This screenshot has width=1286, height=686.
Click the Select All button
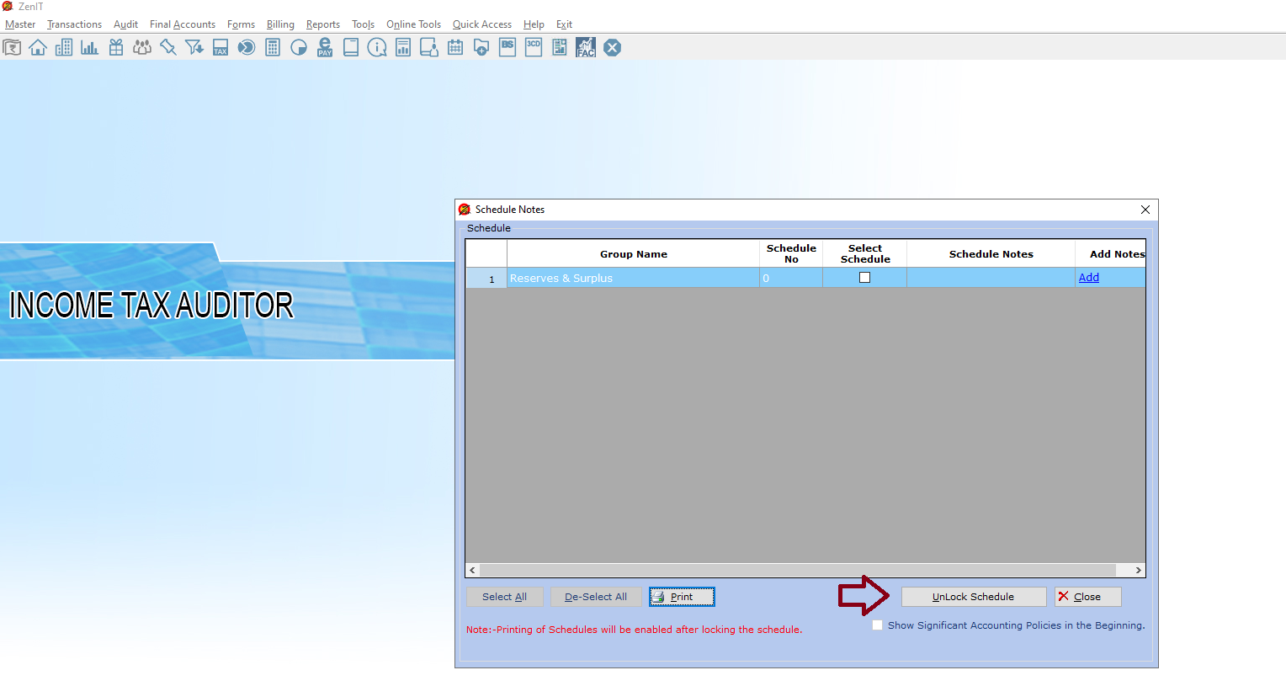504,597
